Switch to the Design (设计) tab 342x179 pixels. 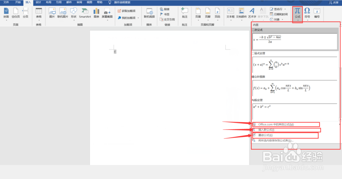coord(38,2)
